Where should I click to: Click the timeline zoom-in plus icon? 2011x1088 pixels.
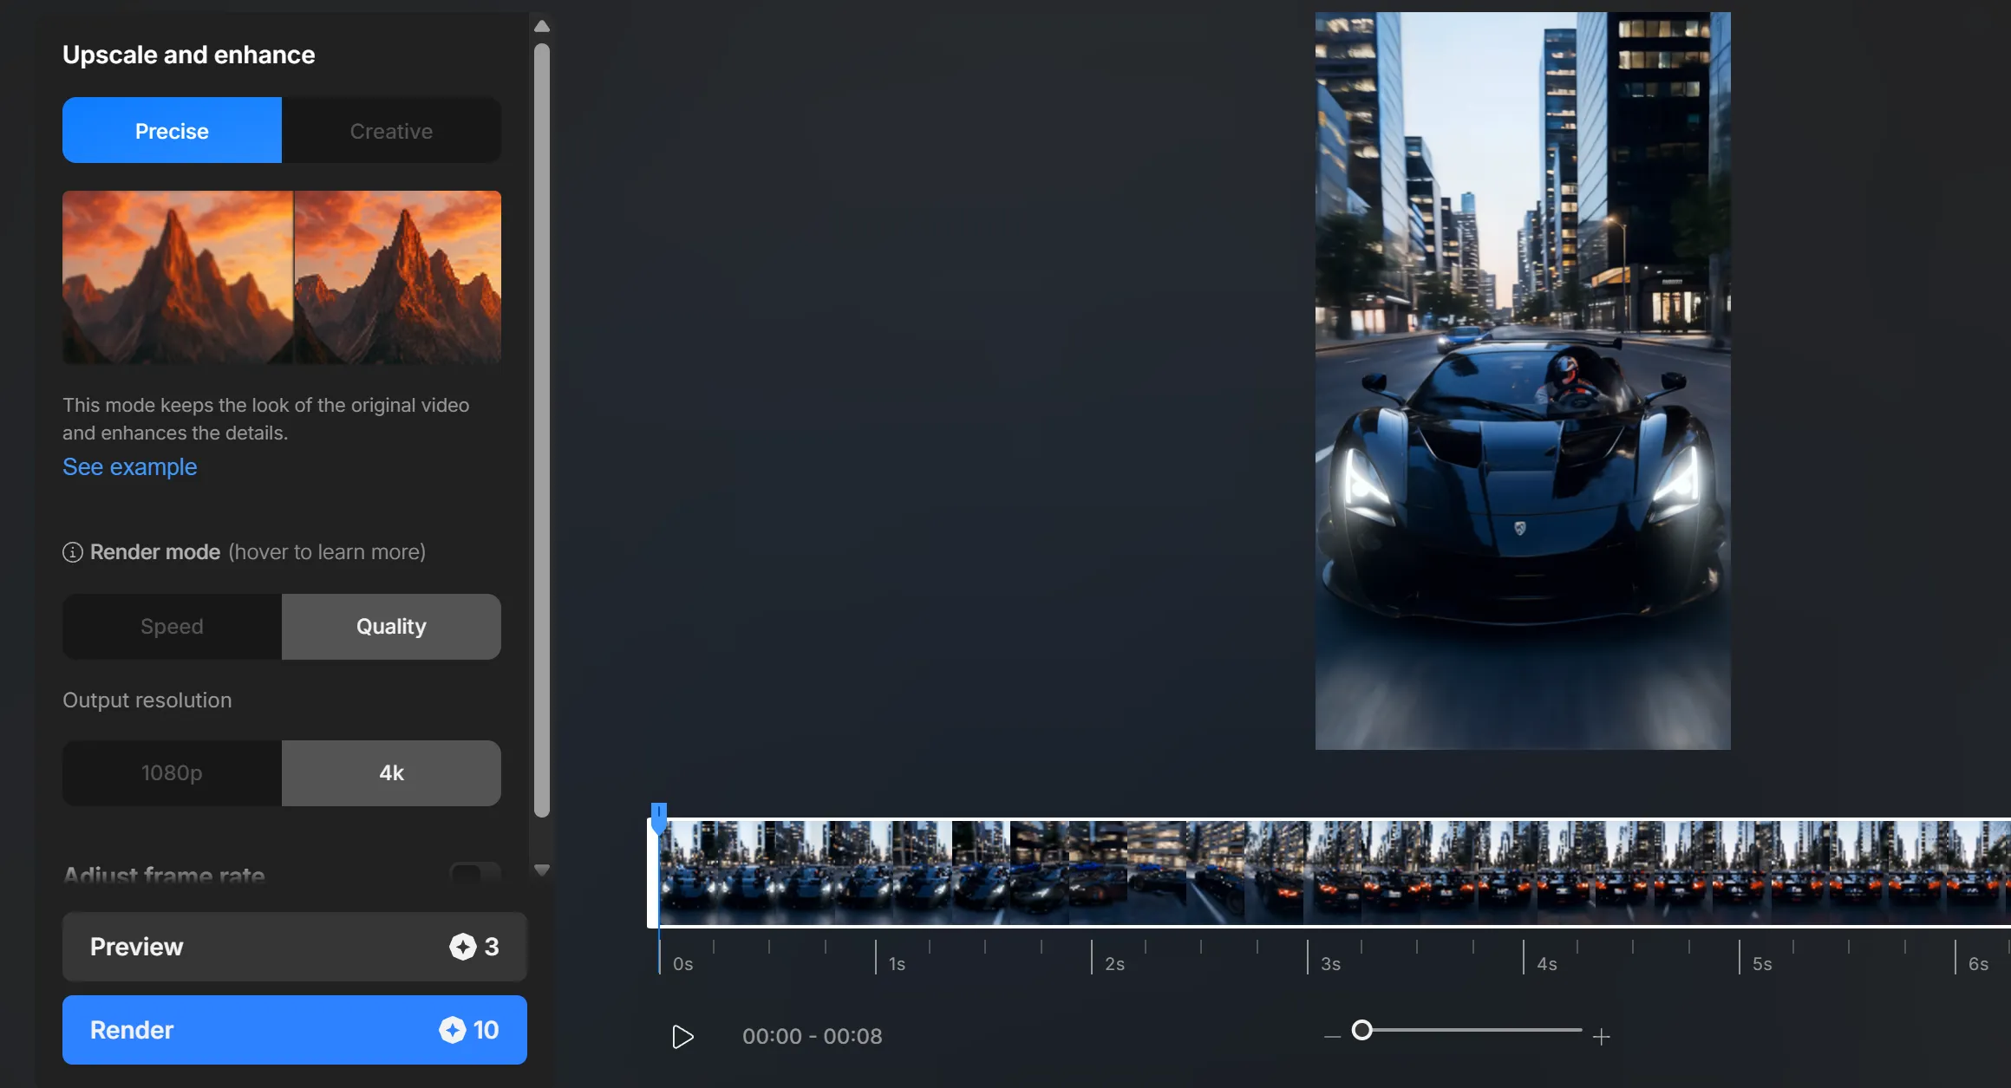coord(1601,1036)
